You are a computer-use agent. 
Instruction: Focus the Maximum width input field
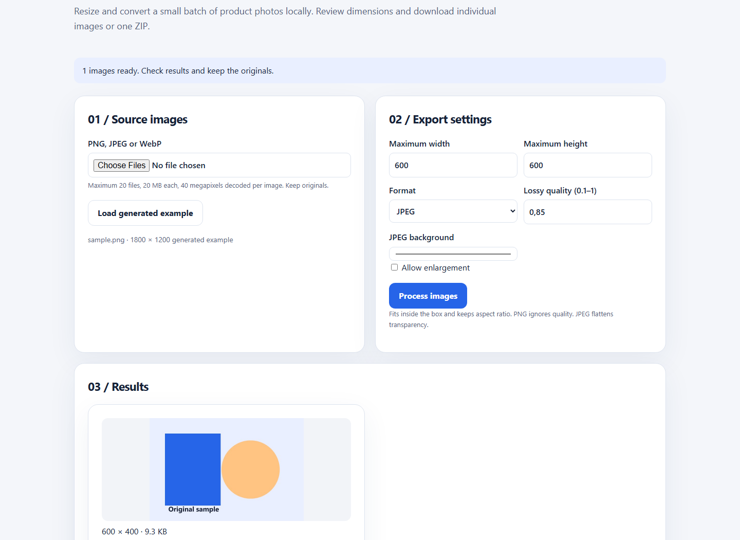[x=453, y=165]
